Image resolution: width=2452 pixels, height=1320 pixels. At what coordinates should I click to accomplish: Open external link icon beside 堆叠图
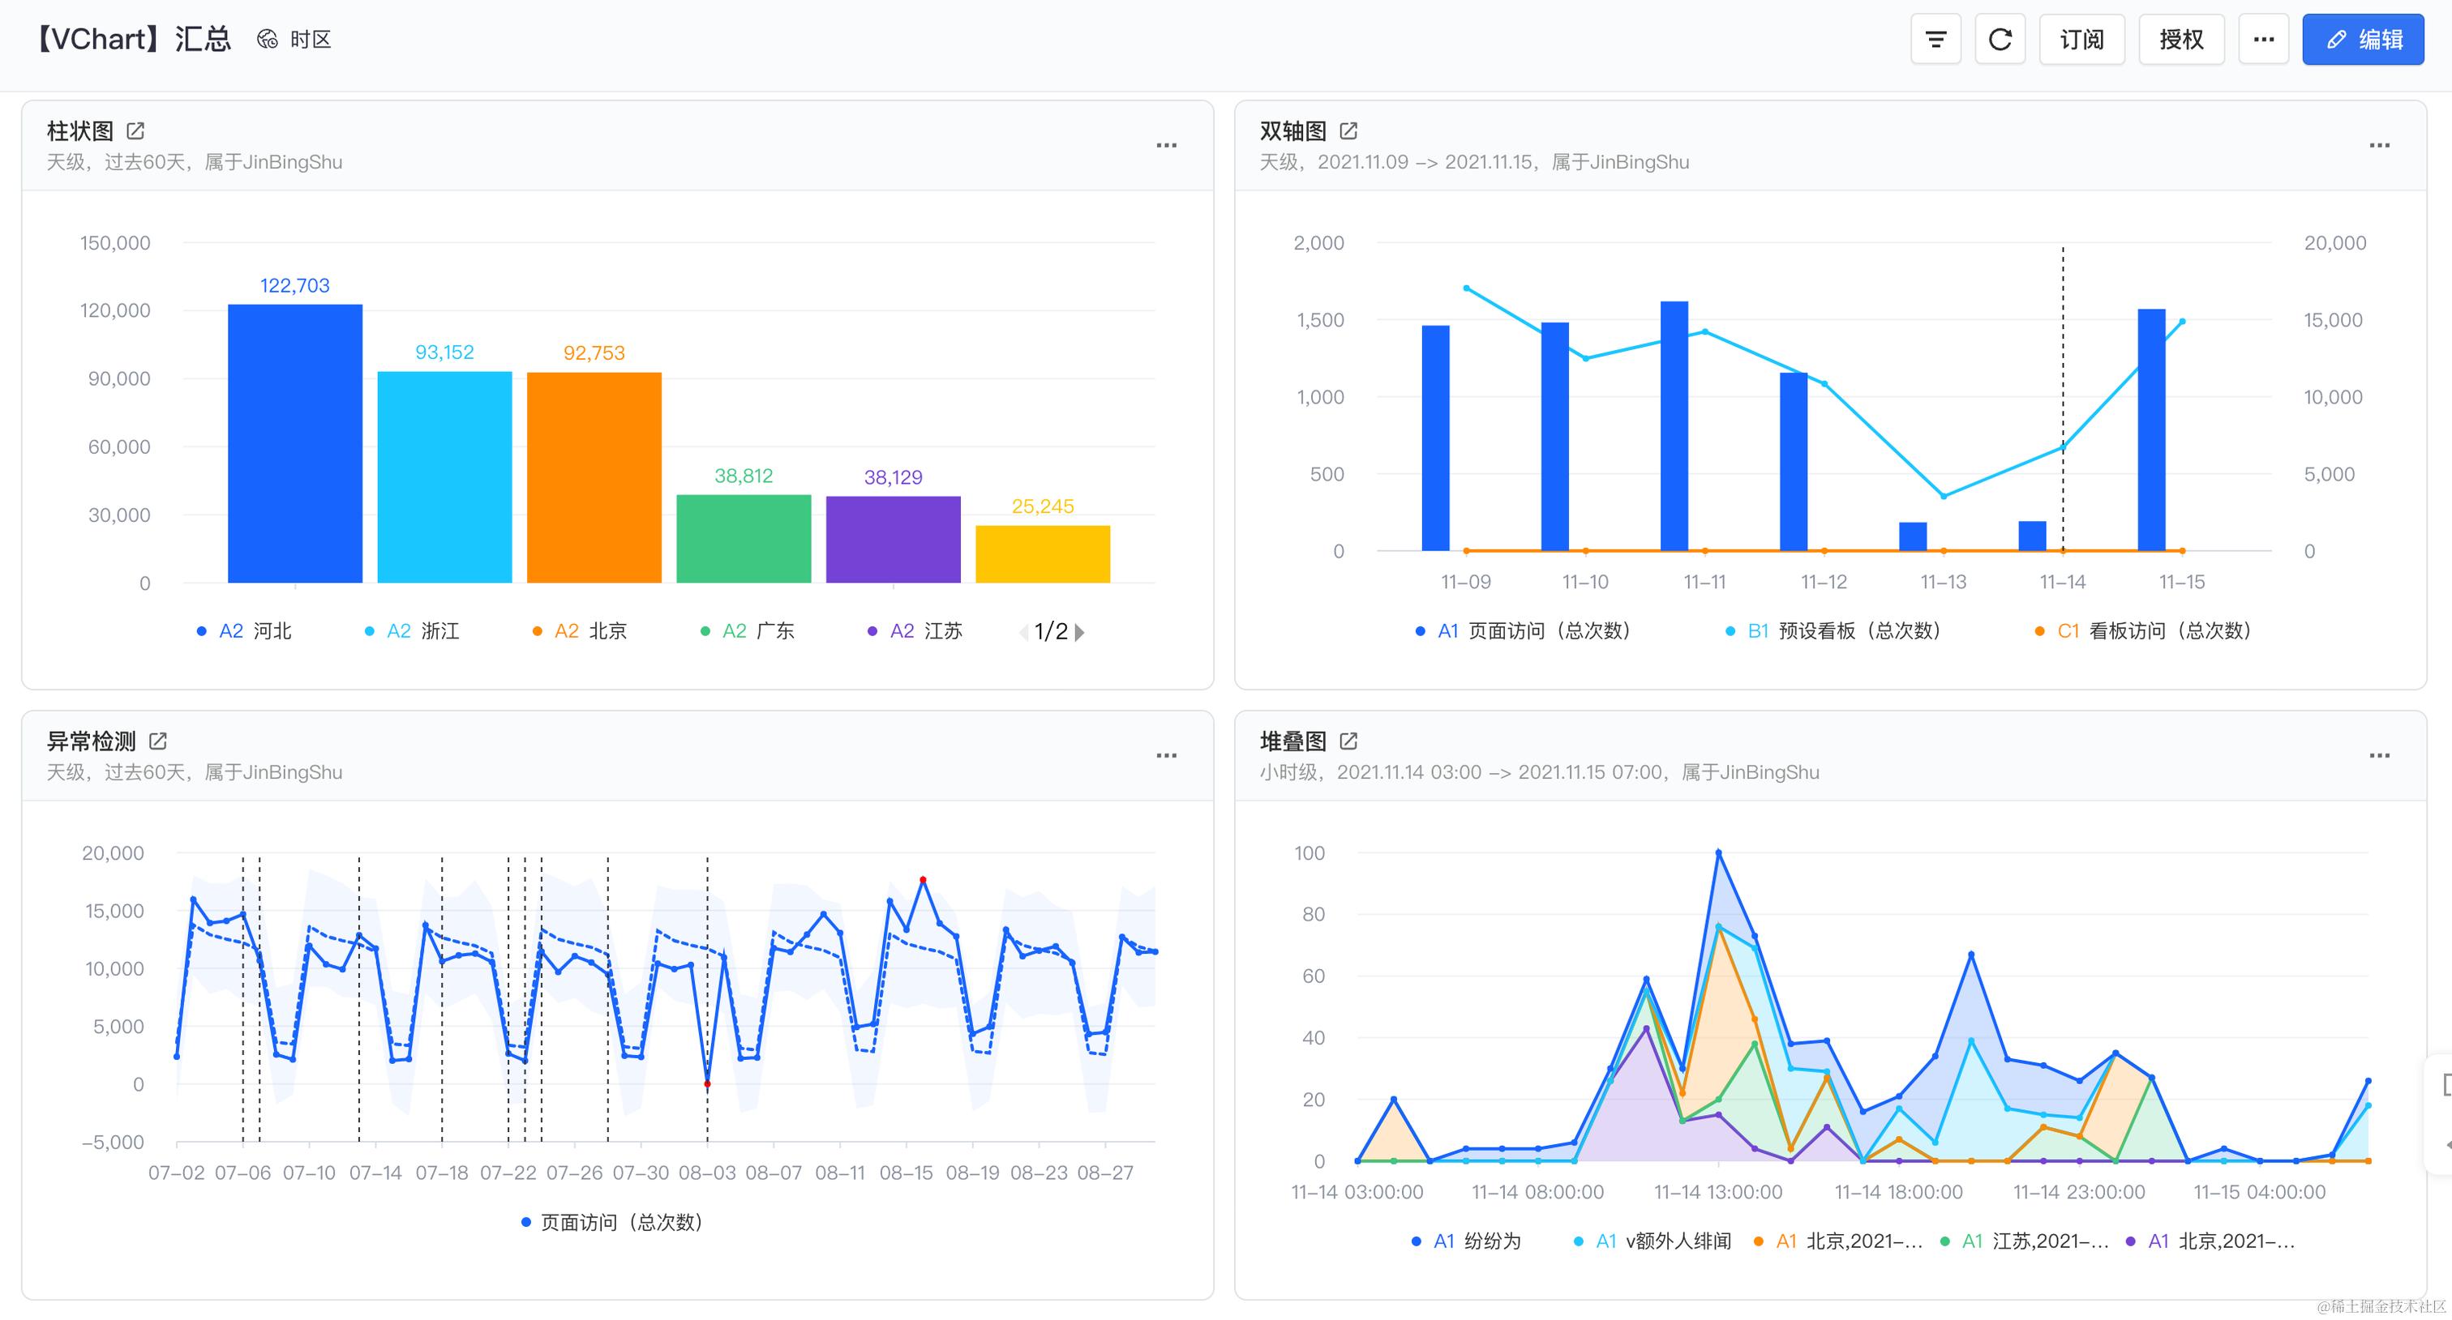tap(1348, 741)
